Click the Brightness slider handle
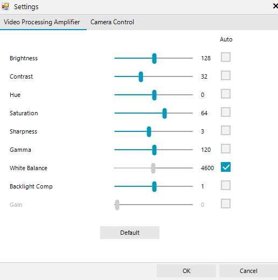The image size is (278, 280). (154, 58)
